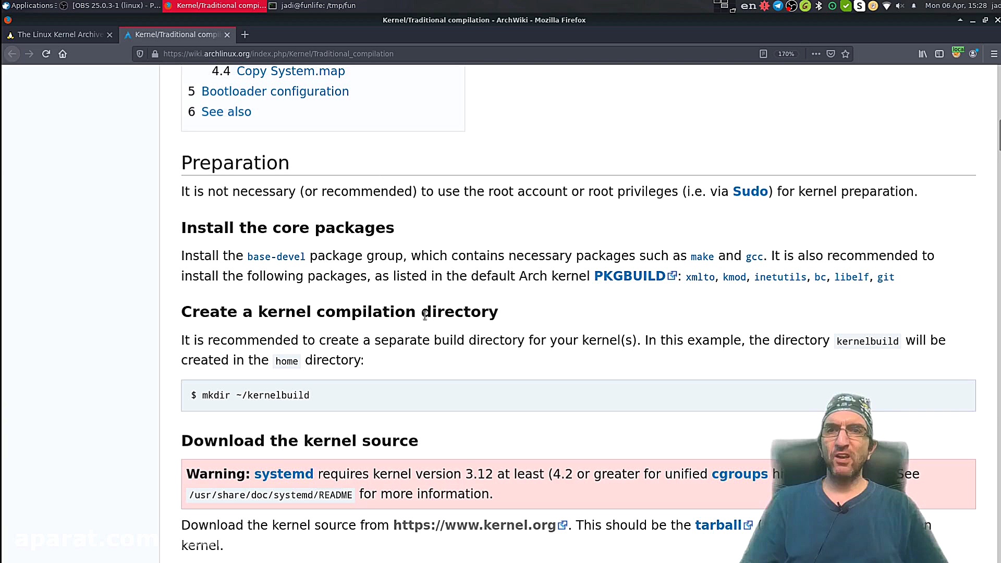This screenshot has width=1001, height=563.
Task: Bookmark this page with star icon
Action: pyautogui.click(x=846, y=54)
